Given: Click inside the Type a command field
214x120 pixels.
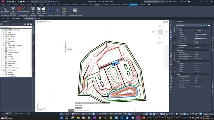Looking at the screenshot, I should pos(107,110).
